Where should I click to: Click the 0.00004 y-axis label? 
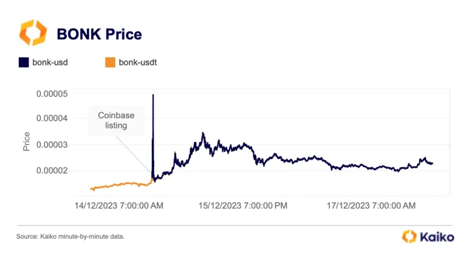coord(52,118)
